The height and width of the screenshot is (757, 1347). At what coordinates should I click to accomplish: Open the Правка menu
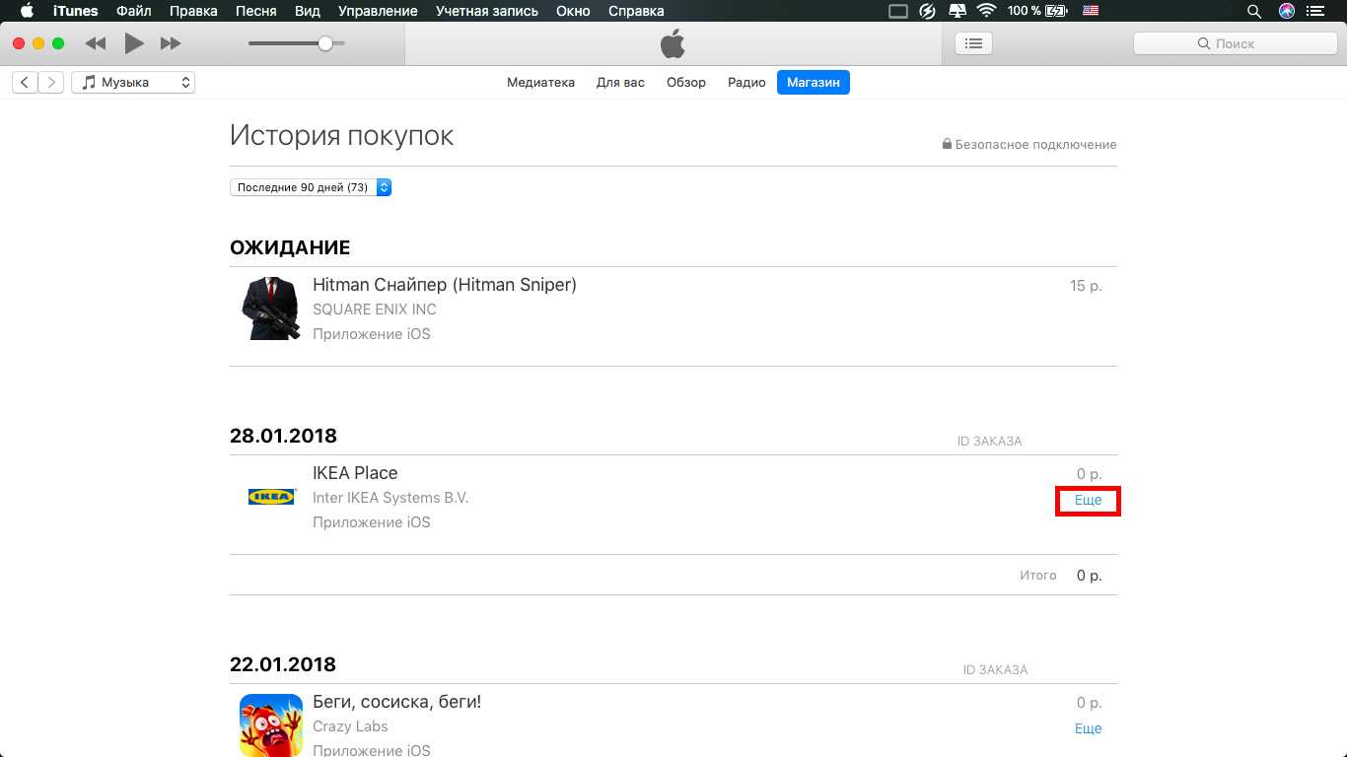pos(193,11)
